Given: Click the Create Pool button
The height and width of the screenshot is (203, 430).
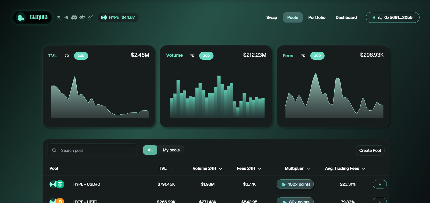Looking at the screenshot, I should 370,150.
